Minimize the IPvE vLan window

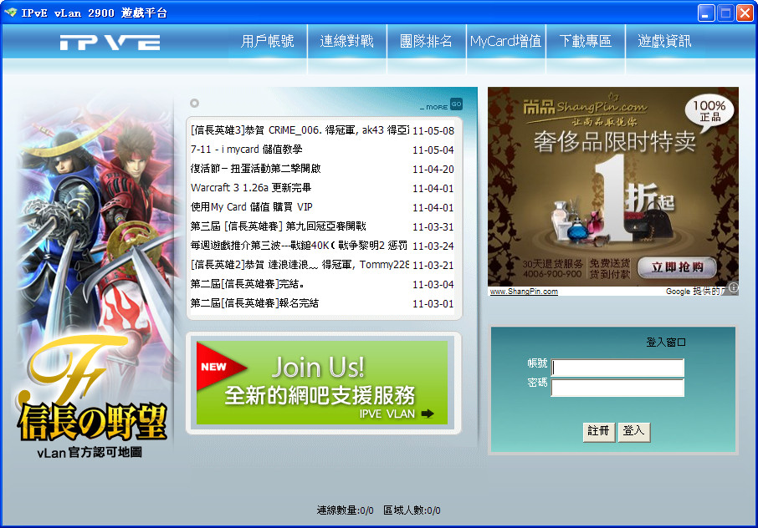706,13
